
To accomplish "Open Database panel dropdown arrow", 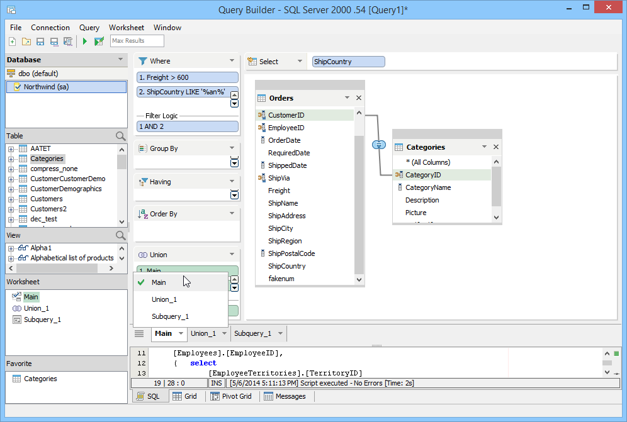I will click(x=120, y=60).
